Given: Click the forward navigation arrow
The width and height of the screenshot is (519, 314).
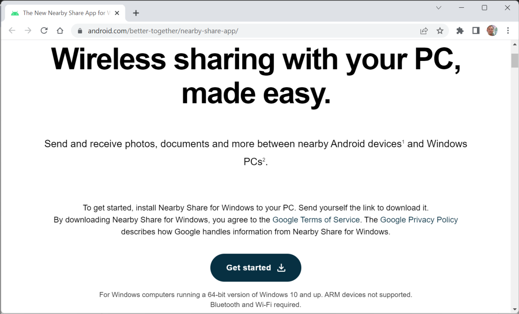Looking at the screenshot, I should 28,31.
